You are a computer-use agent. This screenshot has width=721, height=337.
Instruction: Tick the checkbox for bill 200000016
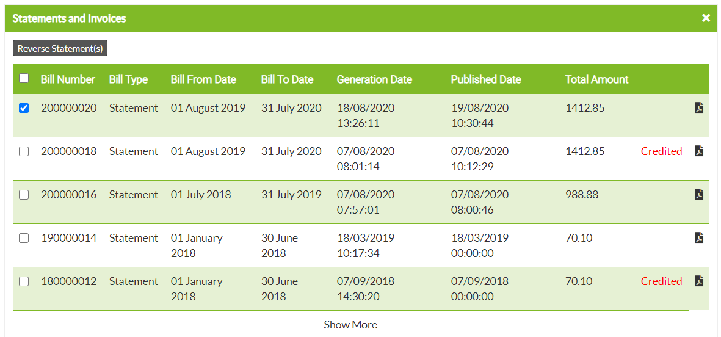(x=24, y=195)
